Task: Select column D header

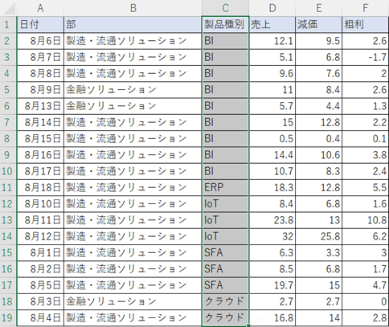Action: 272,8
